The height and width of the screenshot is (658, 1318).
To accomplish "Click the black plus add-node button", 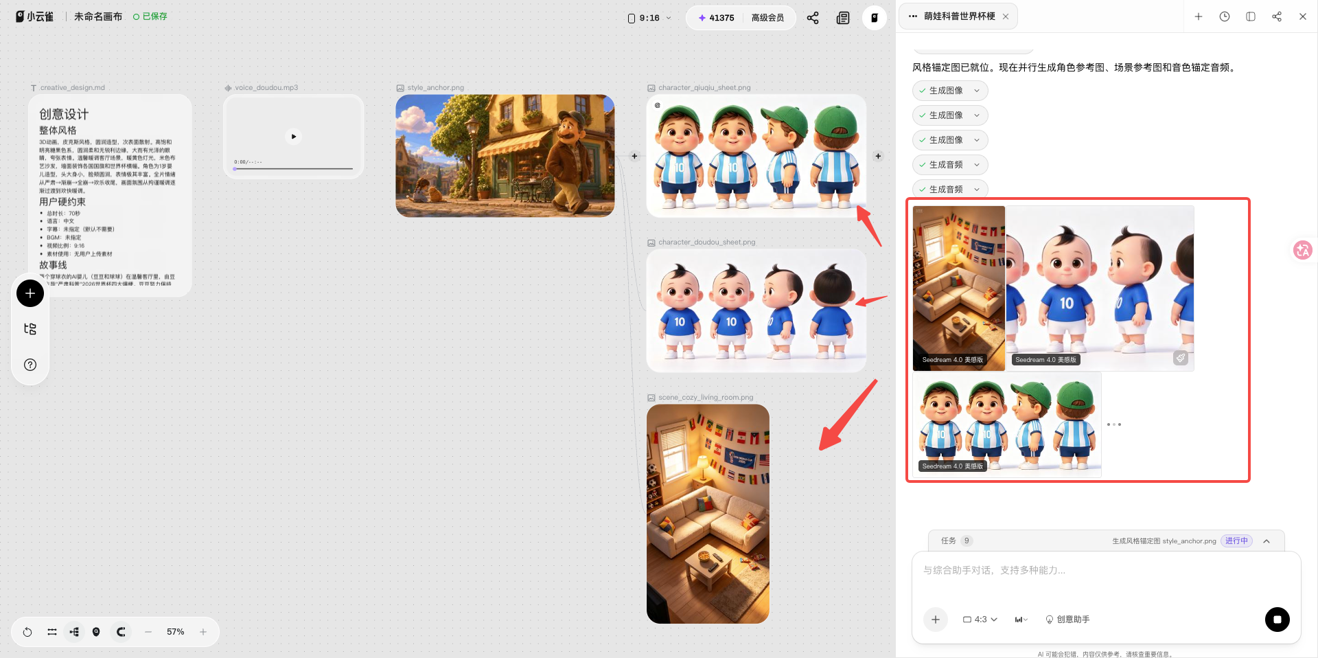I will (30, 293).
